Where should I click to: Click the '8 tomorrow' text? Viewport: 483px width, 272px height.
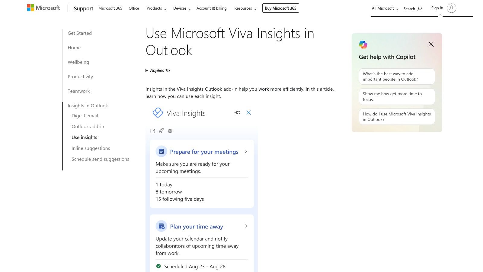click(x=169, y=192)
